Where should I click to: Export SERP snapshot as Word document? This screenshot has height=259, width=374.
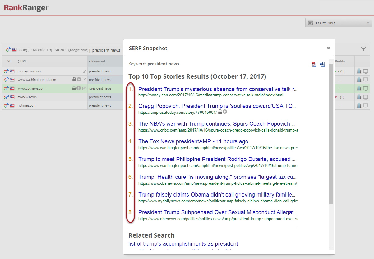pos(322,64)
